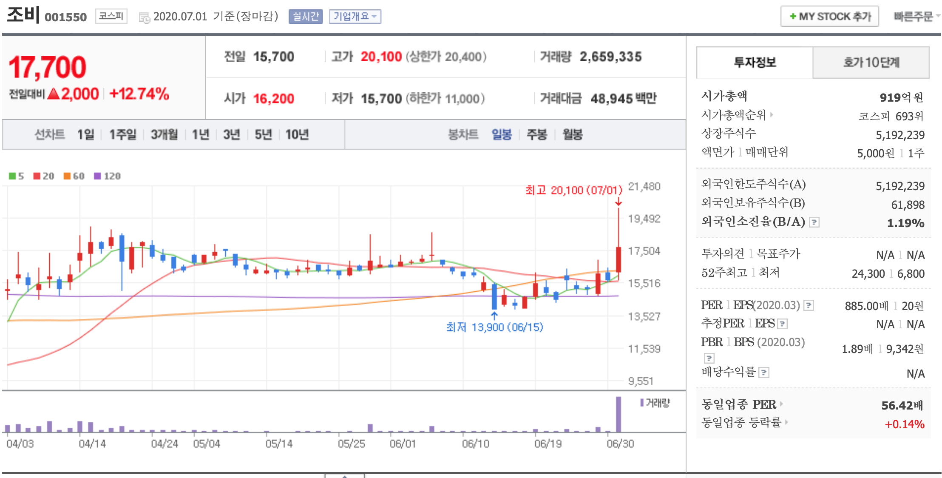Screen dimensions: 942x478
Task: Select the 일봉 candle chart
Action: pyautogui.click(x=502, y=135)
